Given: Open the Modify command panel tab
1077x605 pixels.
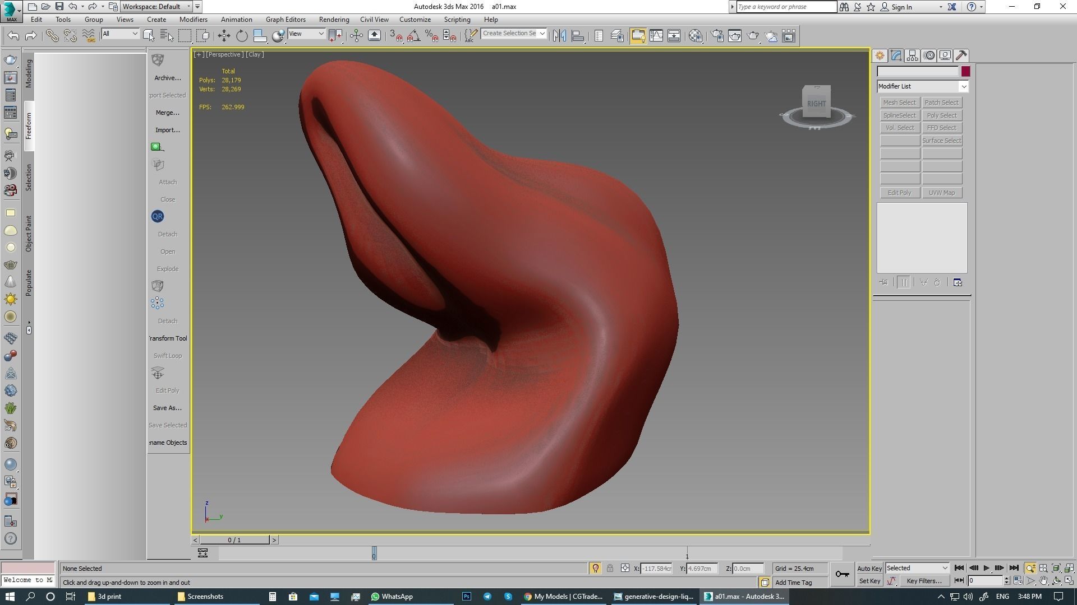Looking at the screenshot, I should point(896,55).
